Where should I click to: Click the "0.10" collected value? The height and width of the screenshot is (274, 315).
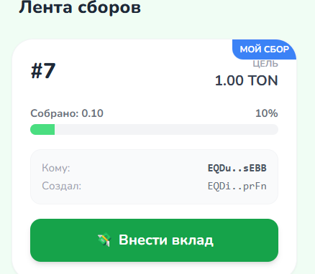coord(93,113)
